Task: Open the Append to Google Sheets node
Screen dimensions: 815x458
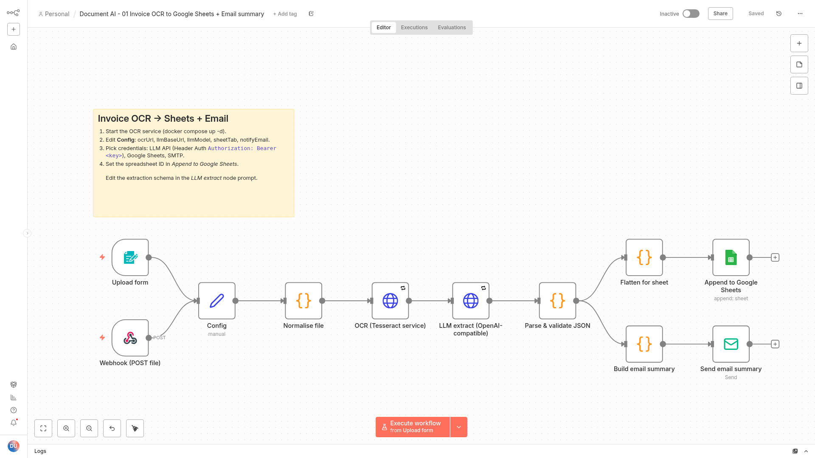Action: (731, 257)
